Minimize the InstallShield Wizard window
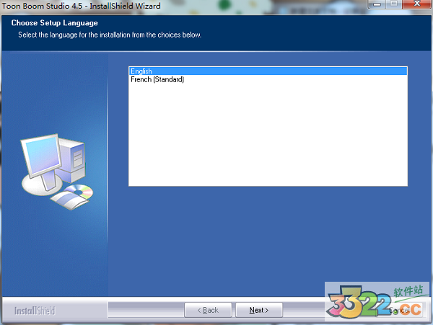Screen dimensions: 433x325 point(377,4)
